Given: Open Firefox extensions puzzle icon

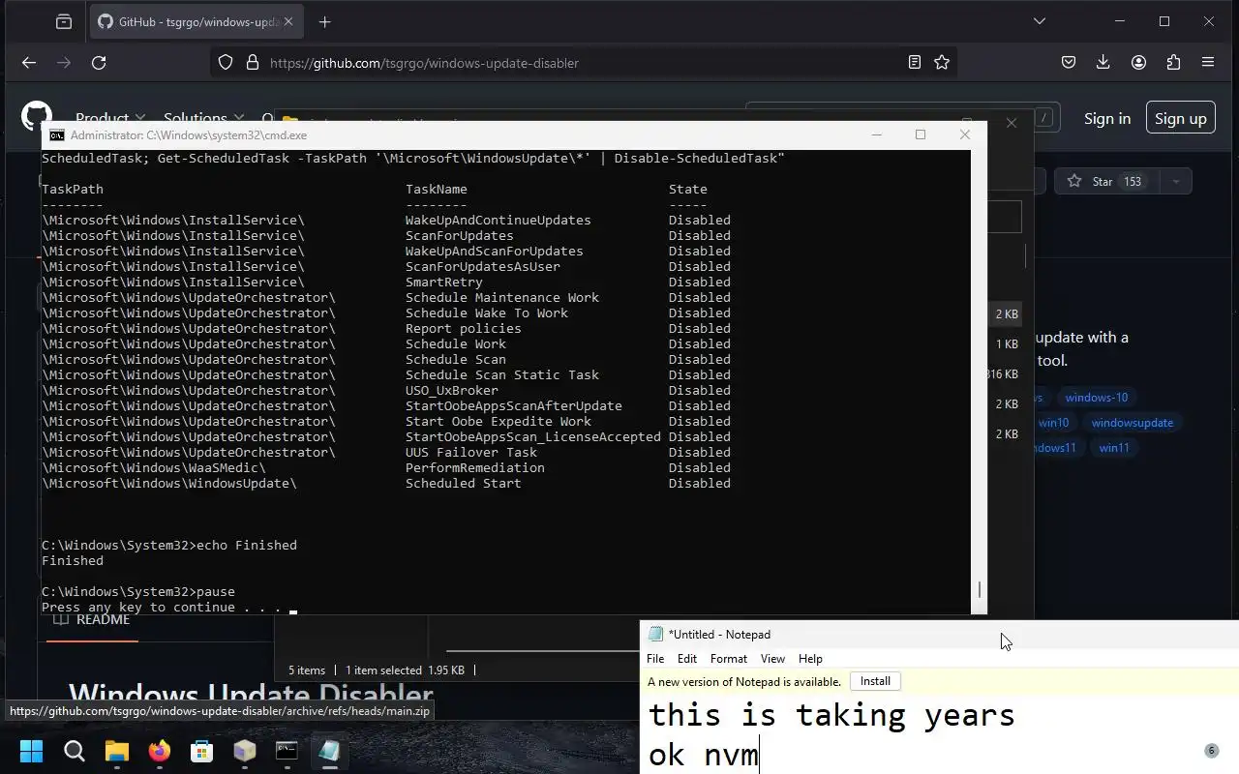Looking at the screenshot, I should 1173,62.
